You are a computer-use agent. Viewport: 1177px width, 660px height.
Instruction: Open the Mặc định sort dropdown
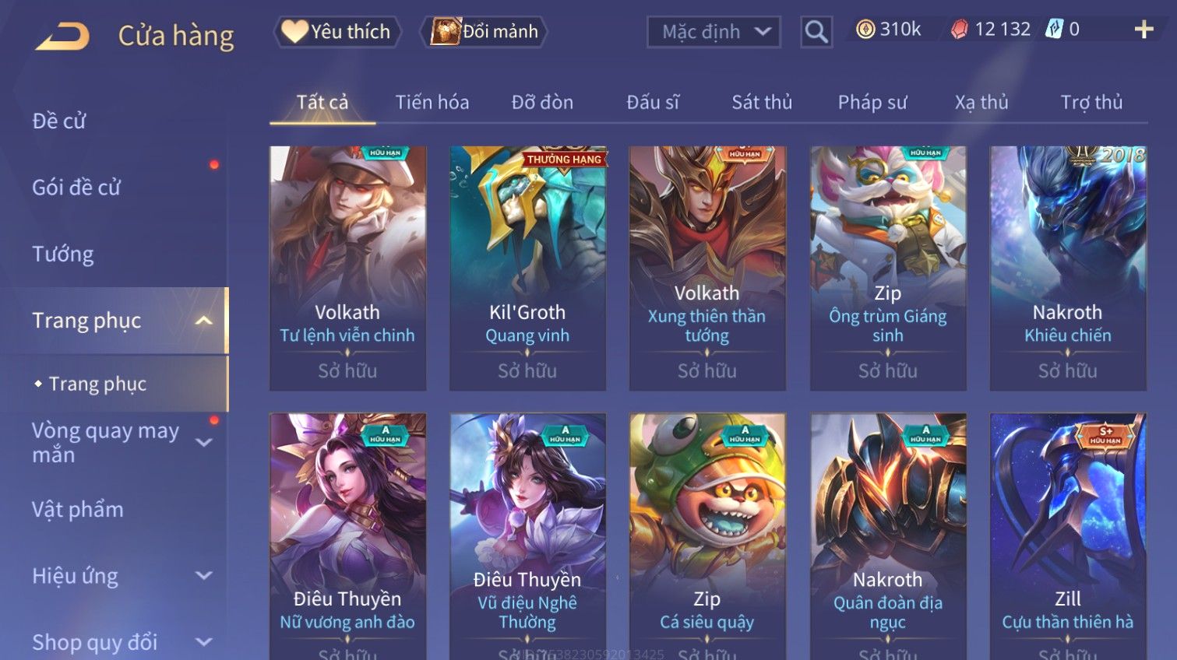714,32
